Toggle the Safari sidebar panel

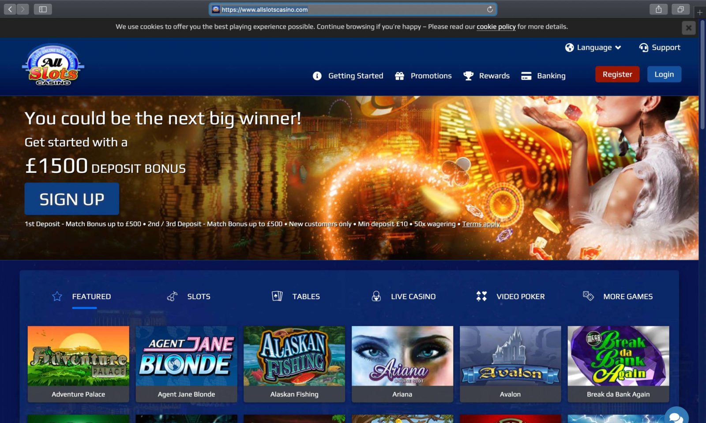point(44,9)
